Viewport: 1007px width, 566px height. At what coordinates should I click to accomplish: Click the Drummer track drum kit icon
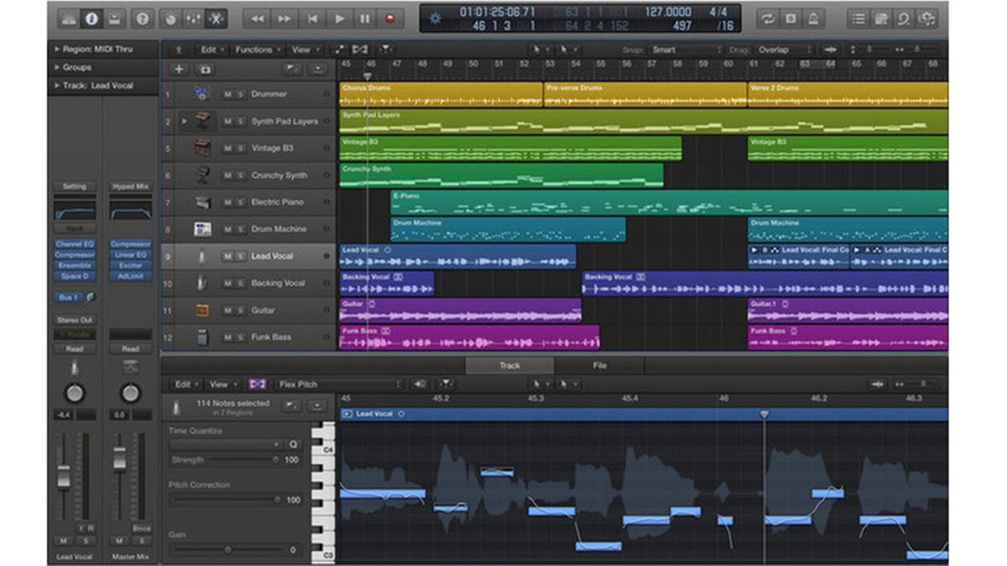tap(201, 95)
